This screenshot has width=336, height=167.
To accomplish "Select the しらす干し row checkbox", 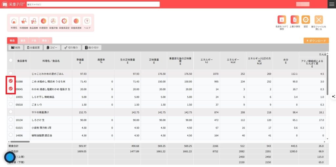I will click(x=11, y=97).
